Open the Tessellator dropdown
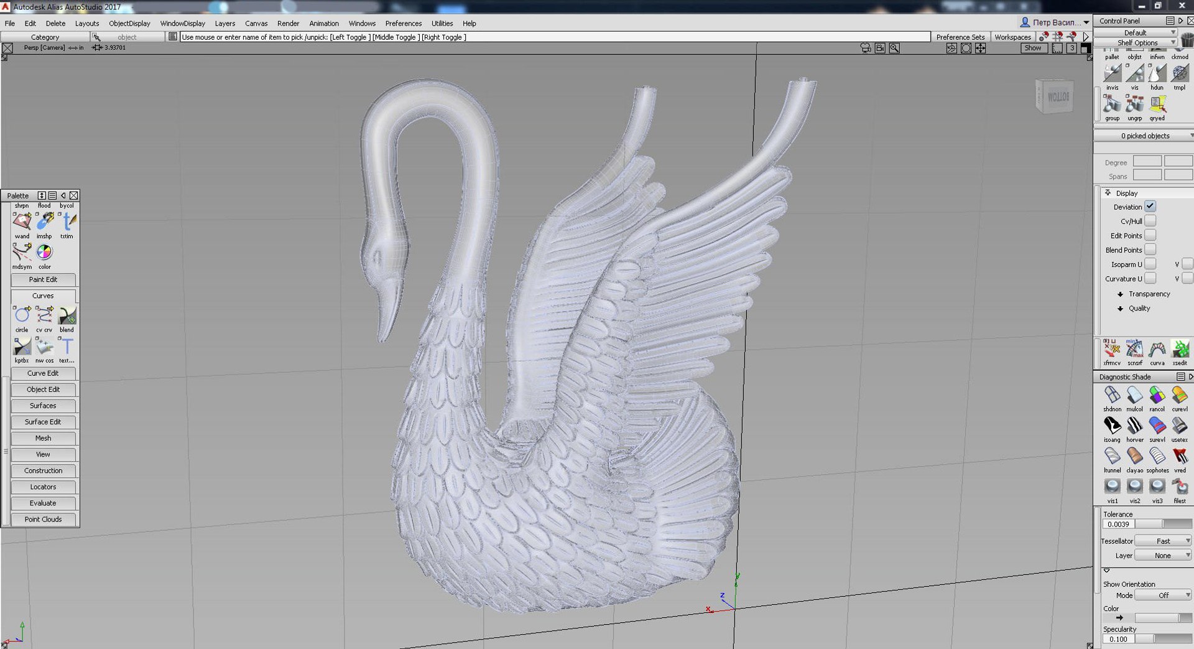The height and width of the screenshot is (649, 1194). click(1164, 541)
